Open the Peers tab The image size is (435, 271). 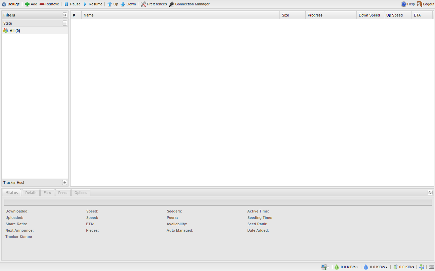pos(63,193)
